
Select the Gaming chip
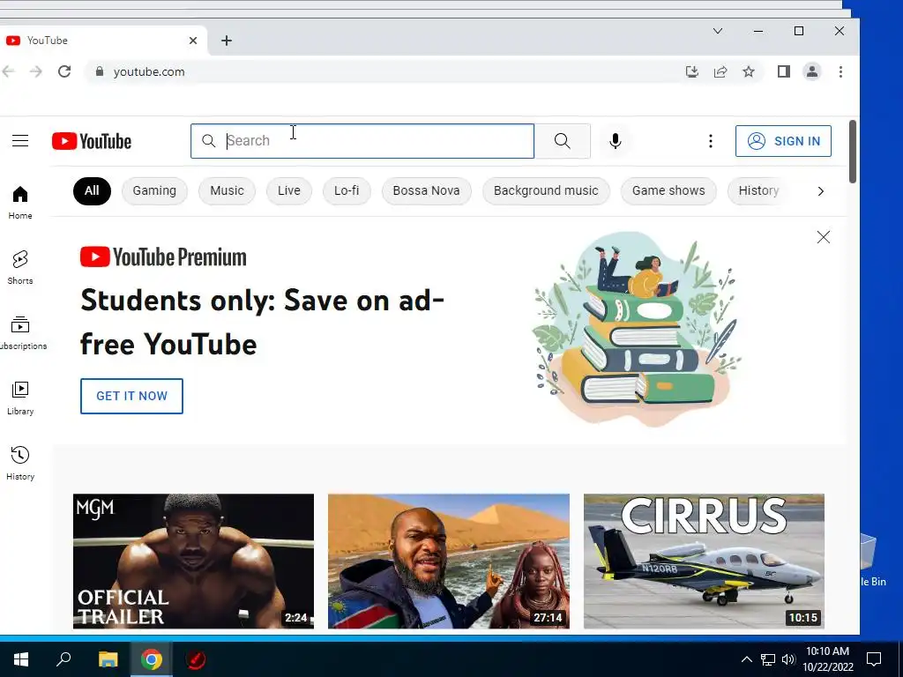[154, 191]
